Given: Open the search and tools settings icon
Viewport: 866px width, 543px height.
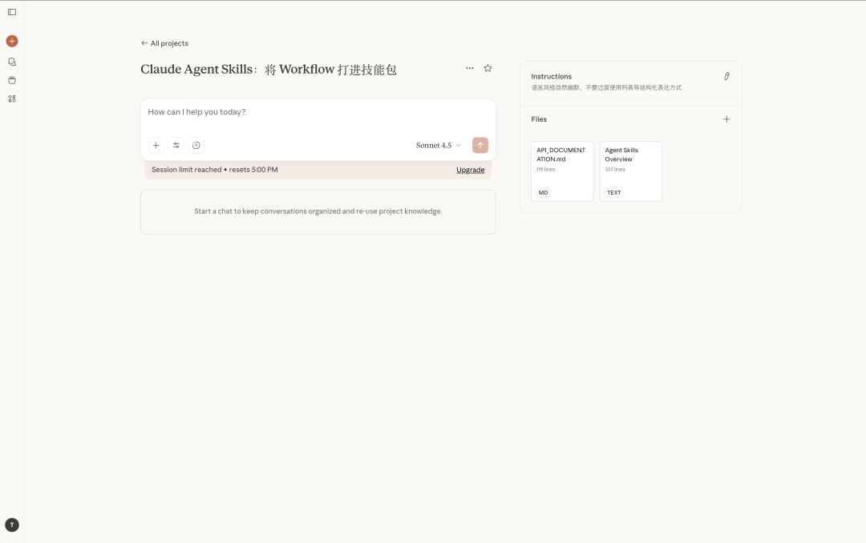Looking at the screenshot, I should 176,145.
